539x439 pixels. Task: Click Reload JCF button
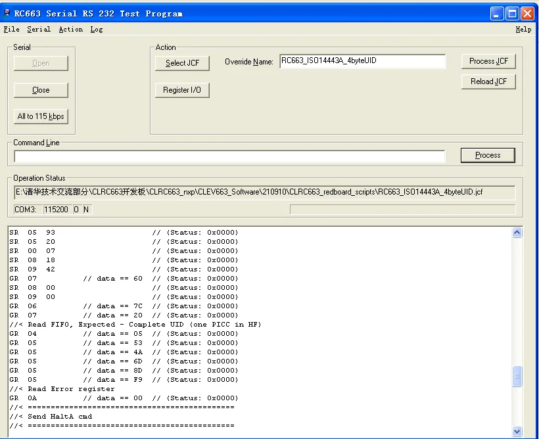click(488, 81)
